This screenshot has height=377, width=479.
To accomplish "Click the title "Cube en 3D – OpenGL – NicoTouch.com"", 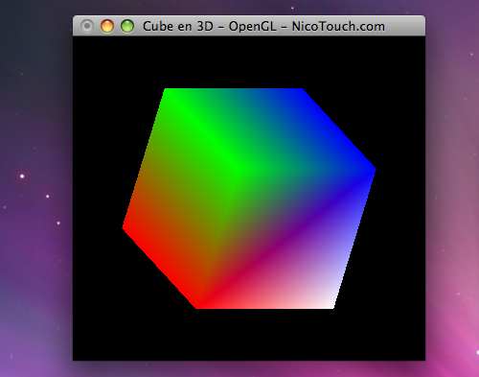I will pos(263,26).
